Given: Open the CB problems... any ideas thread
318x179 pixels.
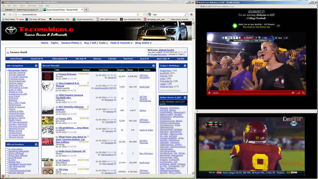Looking at the screenshot, I should (x=73, y=128).
